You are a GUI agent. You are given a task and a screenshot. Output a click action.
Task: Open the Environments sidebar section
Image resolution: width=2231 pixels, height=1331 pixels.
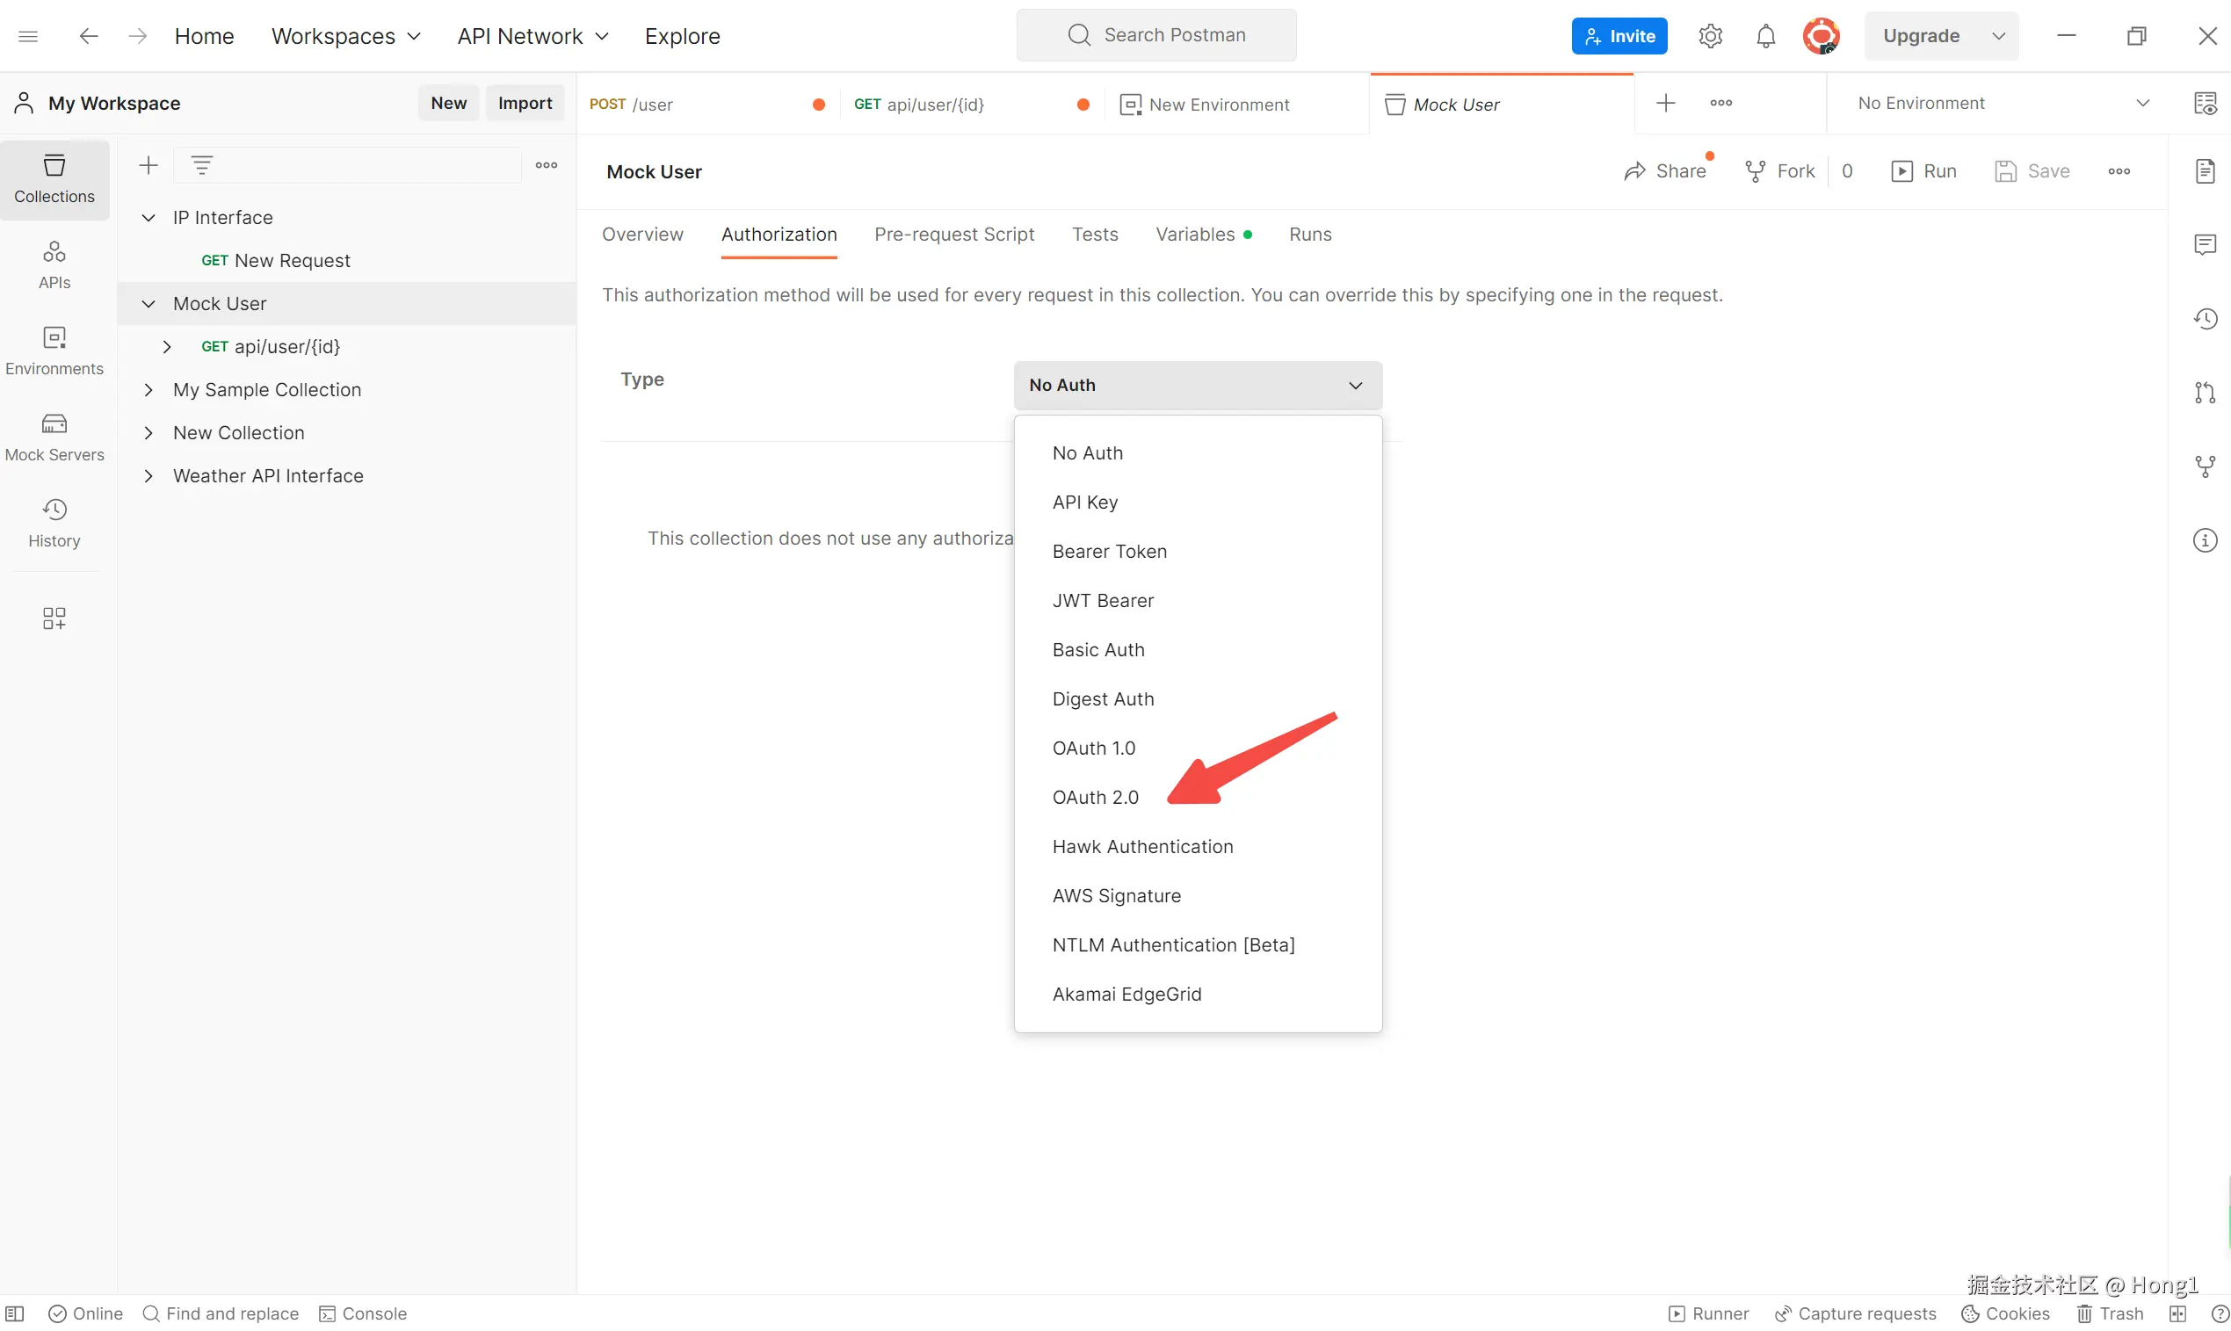(54, 350)
